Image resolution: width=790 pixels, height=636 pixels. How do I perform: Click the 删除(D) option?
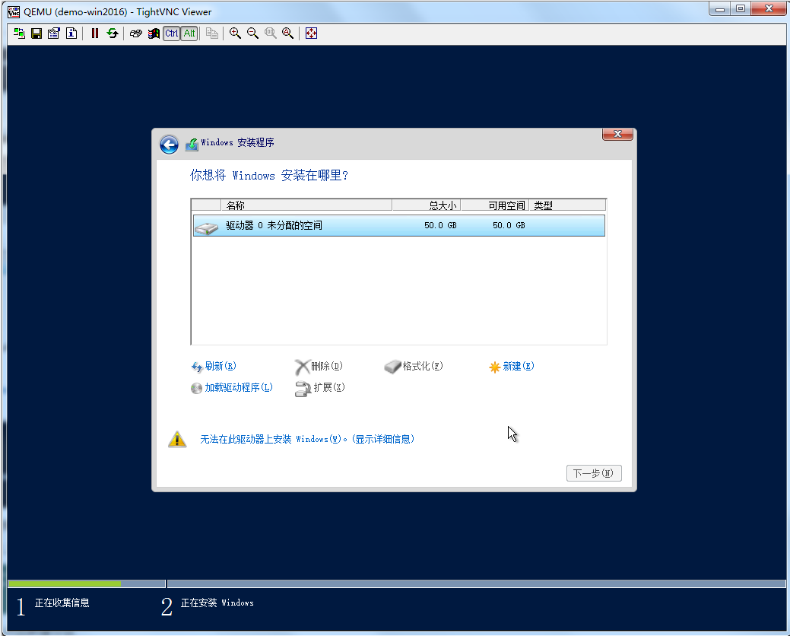319,367
